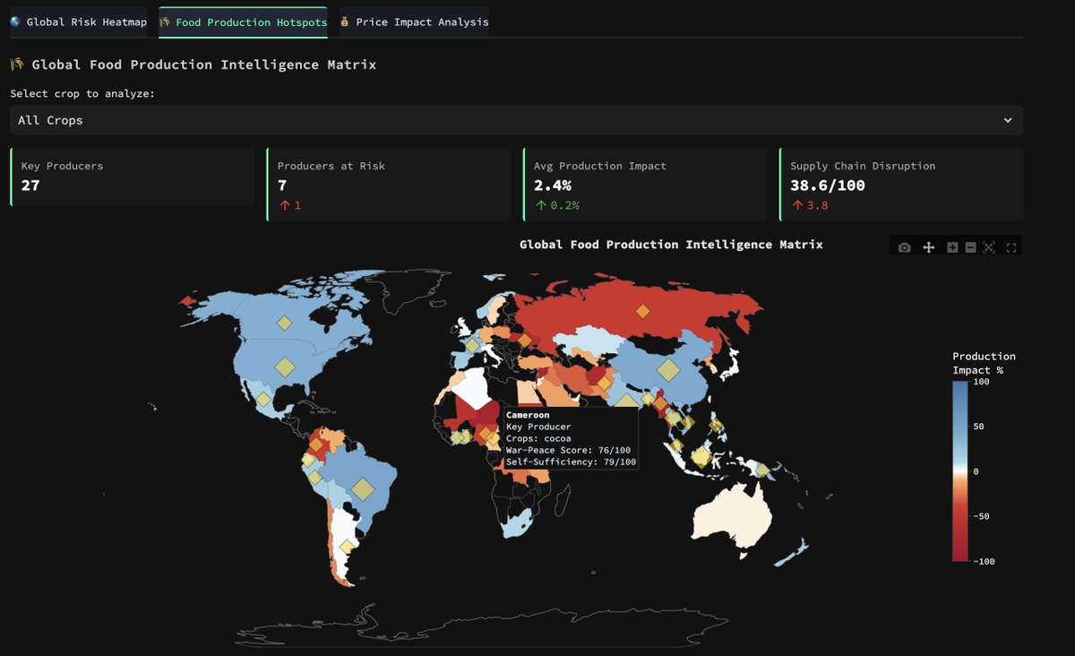Click the honey jar icon on Price Impact Analysis tab
1075x656 pixels.
(344, 21)
